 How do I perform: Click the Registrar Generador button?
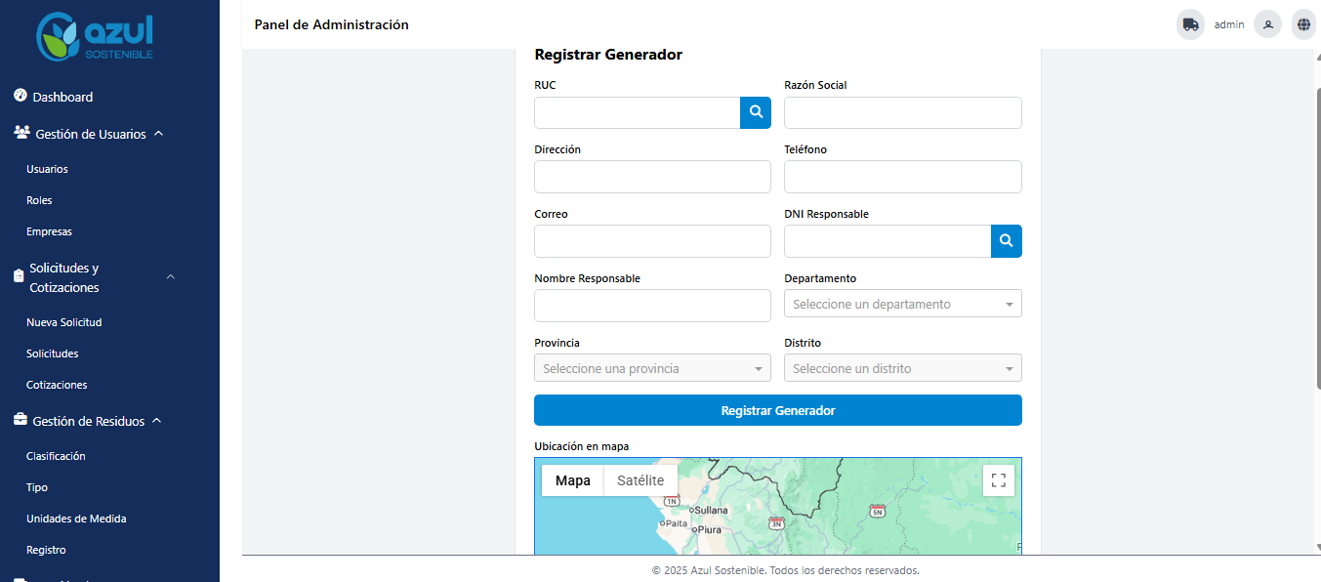[x=778, y=410]
